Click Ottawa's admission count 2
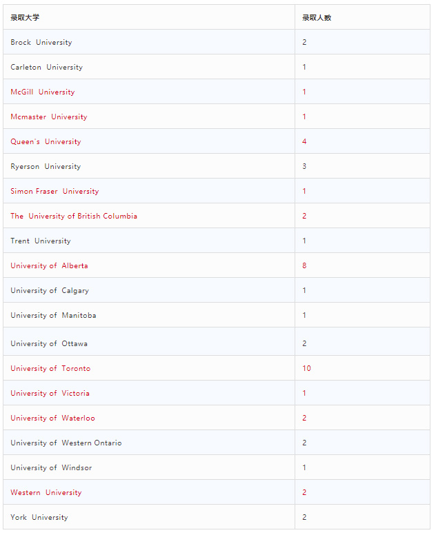 click(304, 343)
